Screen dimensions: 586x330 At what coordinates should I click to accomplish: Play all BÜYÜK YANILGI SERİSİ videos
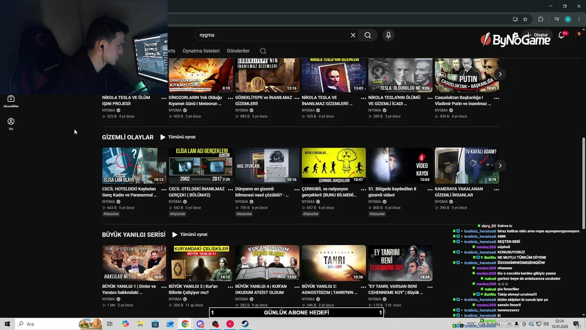click(x=190, y=234)
